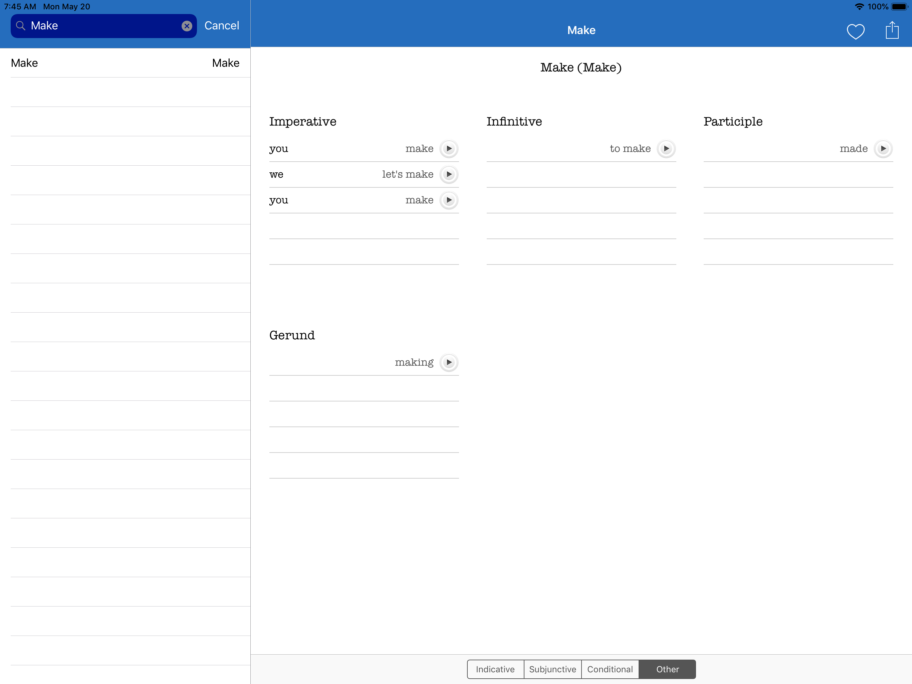Switch to the Conditional tab
Image resolution: width=912 pixels, height=684 pixels.
(610, 669)
